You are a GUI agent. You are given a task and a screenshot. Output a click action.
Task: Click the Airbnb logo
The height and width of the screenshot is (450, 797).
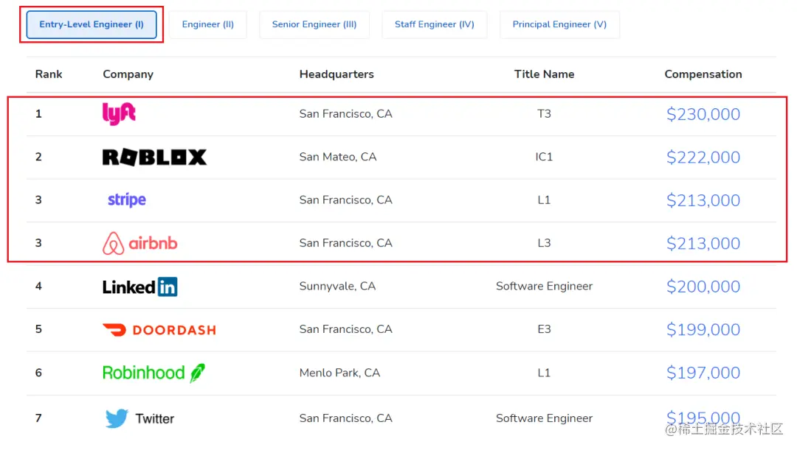click(140, 243)
